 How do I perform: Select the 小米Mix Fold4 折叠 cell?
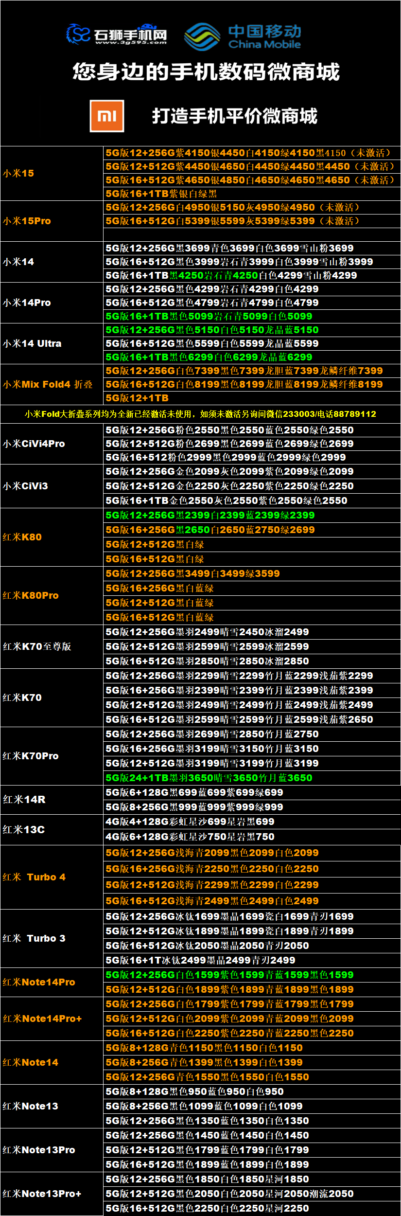(52, 384)
